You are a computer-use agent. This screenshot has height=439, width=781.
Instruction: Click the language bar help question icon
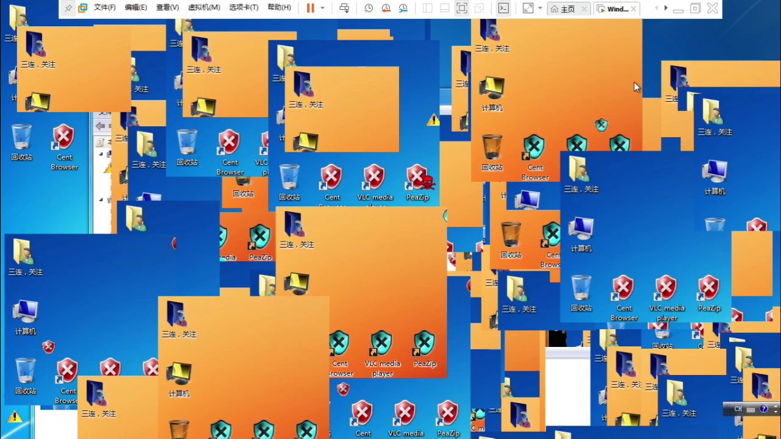click(764, 409)
